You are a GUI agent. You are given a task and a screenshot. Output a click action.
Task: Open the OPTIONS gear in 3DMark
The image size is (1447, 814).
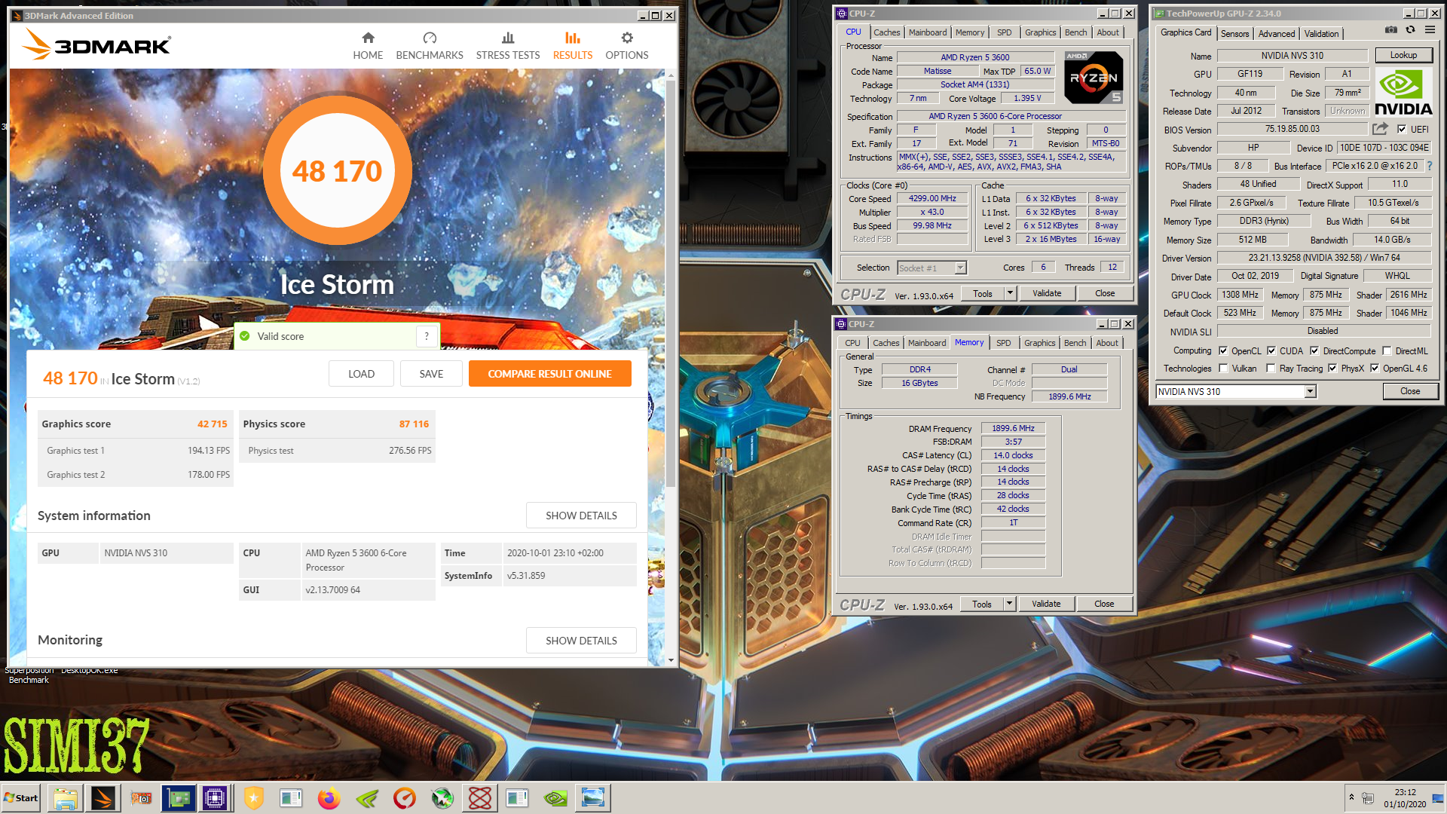click(x=627, y=46)
